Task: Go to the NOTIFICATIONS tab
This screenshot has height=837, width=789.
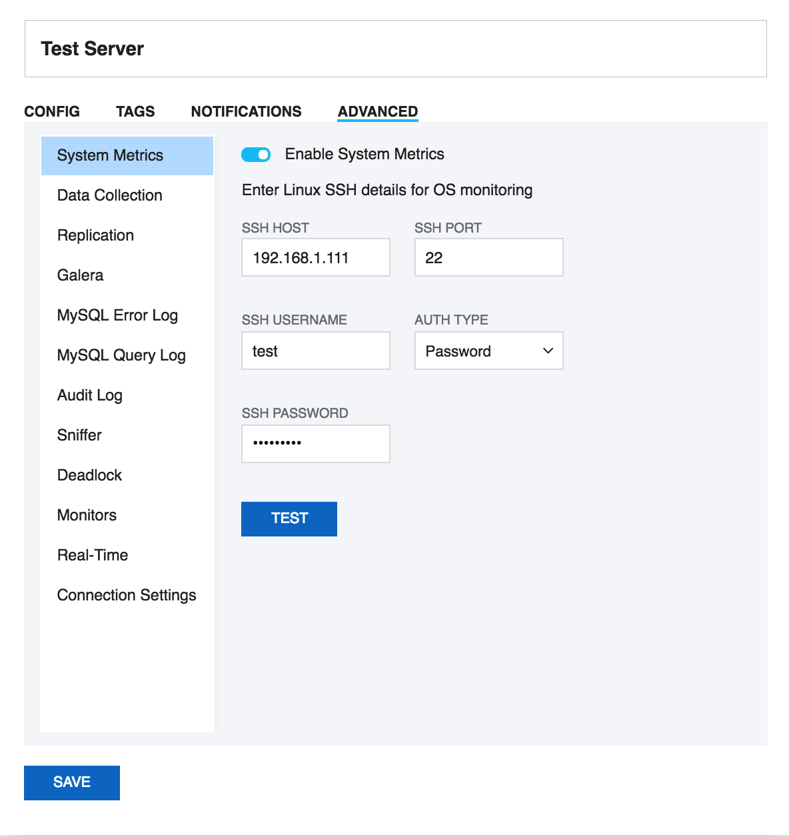Action: tap(246, 111)
